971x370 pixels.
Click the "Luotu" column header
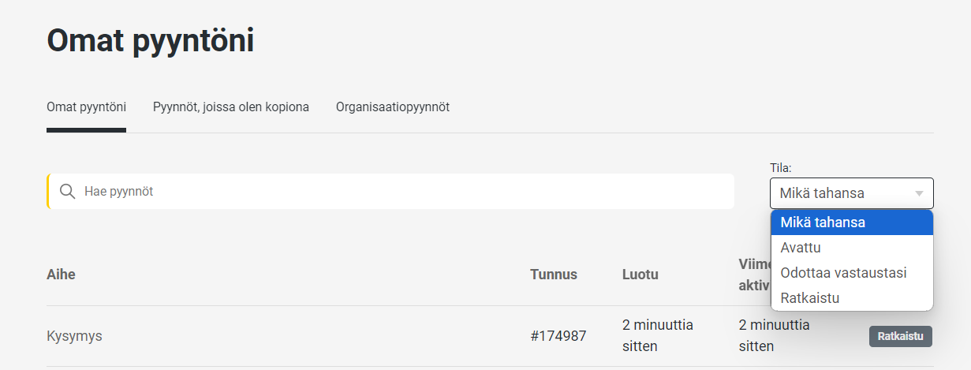pos(640,275)
